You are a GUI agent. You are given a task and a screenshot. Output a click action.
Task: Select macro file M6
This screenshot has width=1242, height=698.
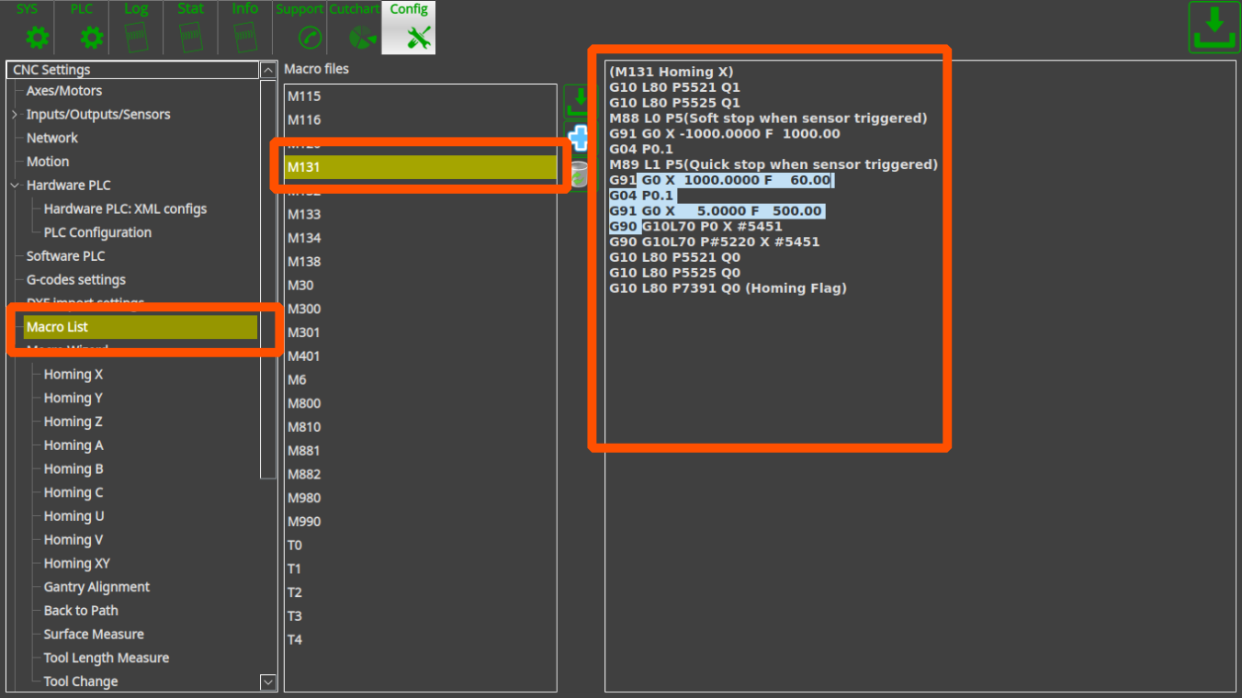click(x=297, y=379)
